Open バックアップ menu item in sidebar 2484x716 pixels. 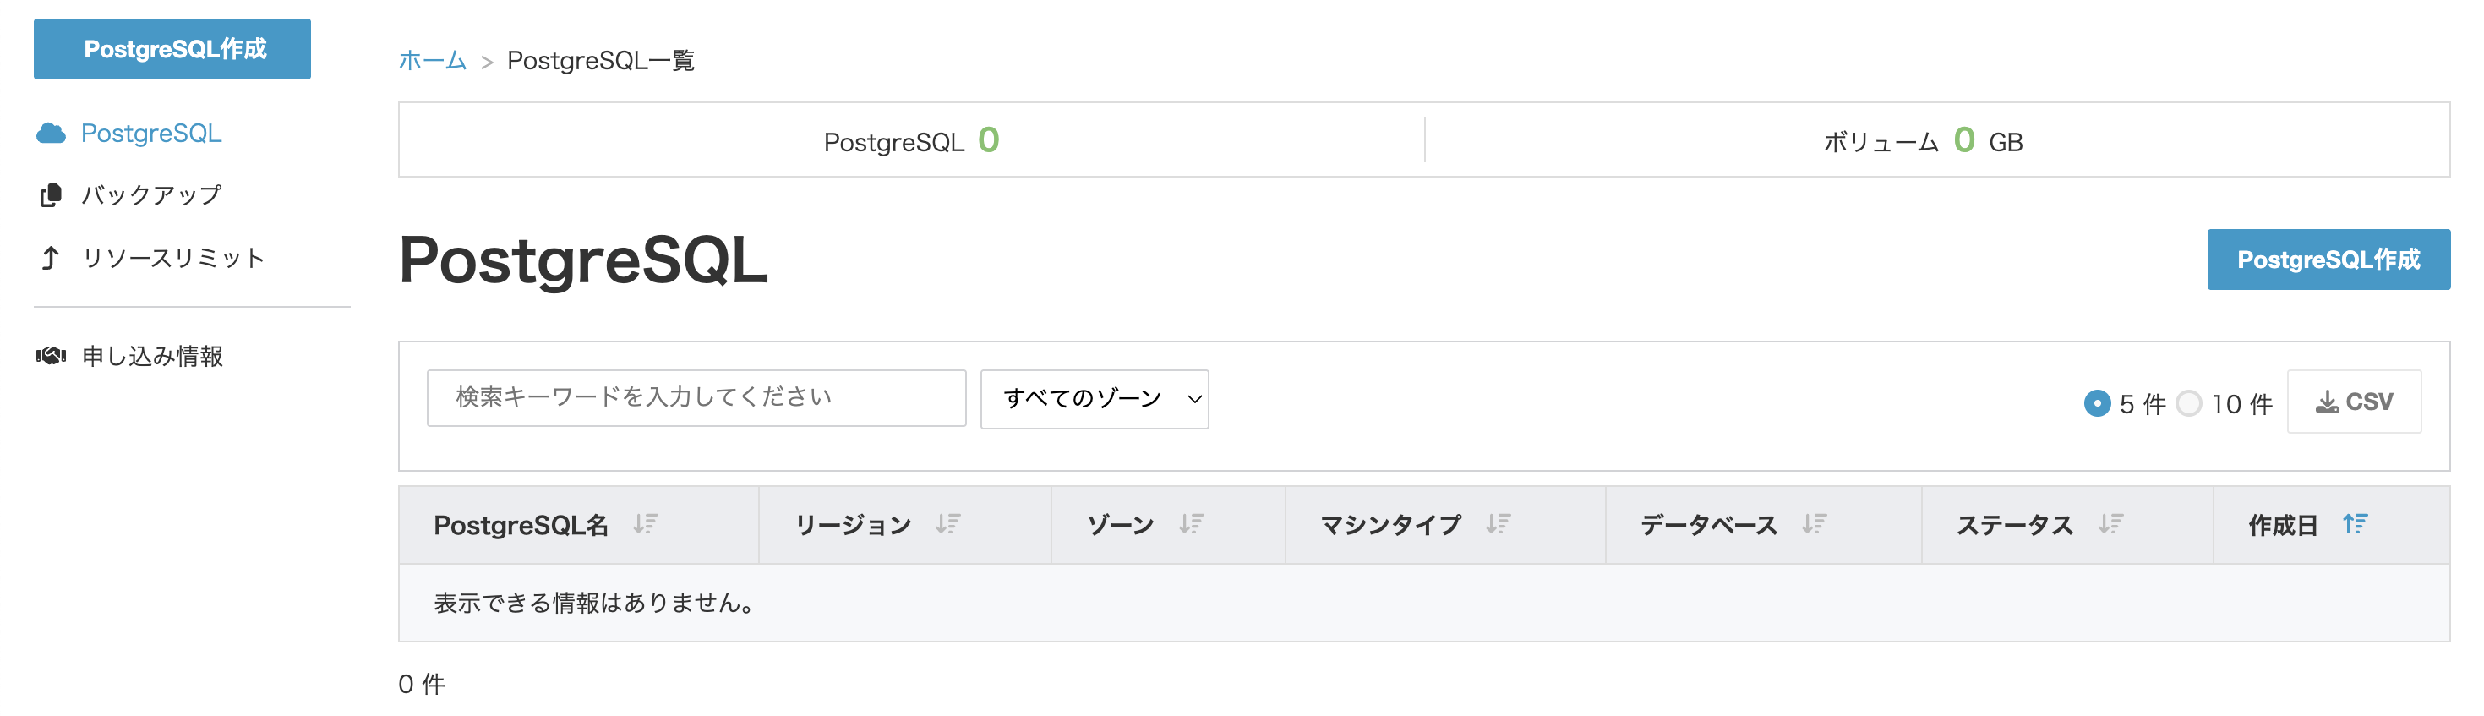click(151, 196)
